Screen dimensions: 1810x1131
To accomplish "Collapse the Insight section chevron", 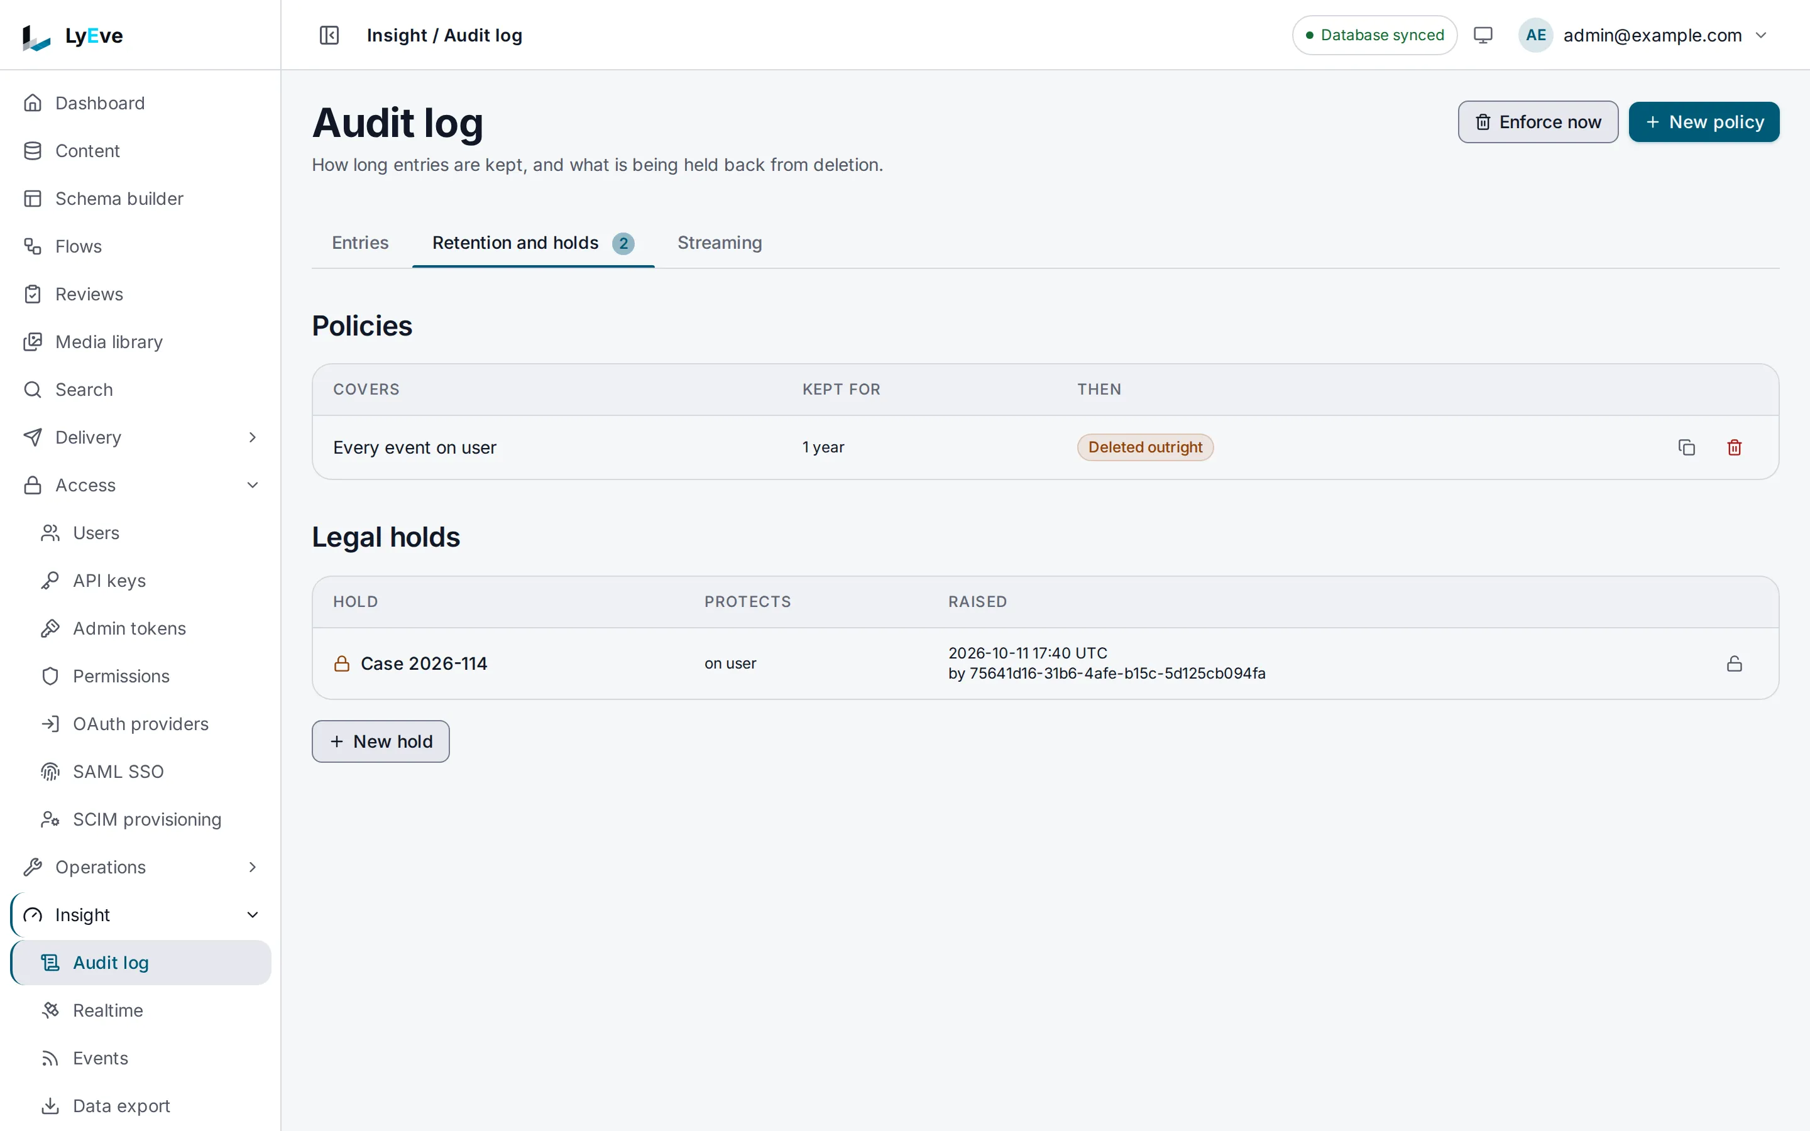I will coord(253,915).
